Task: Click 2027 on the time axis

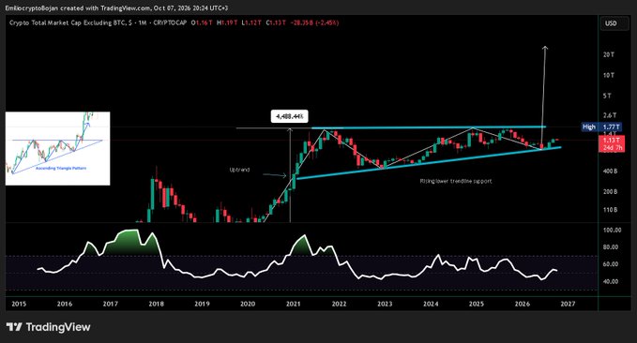Action: 568,304
